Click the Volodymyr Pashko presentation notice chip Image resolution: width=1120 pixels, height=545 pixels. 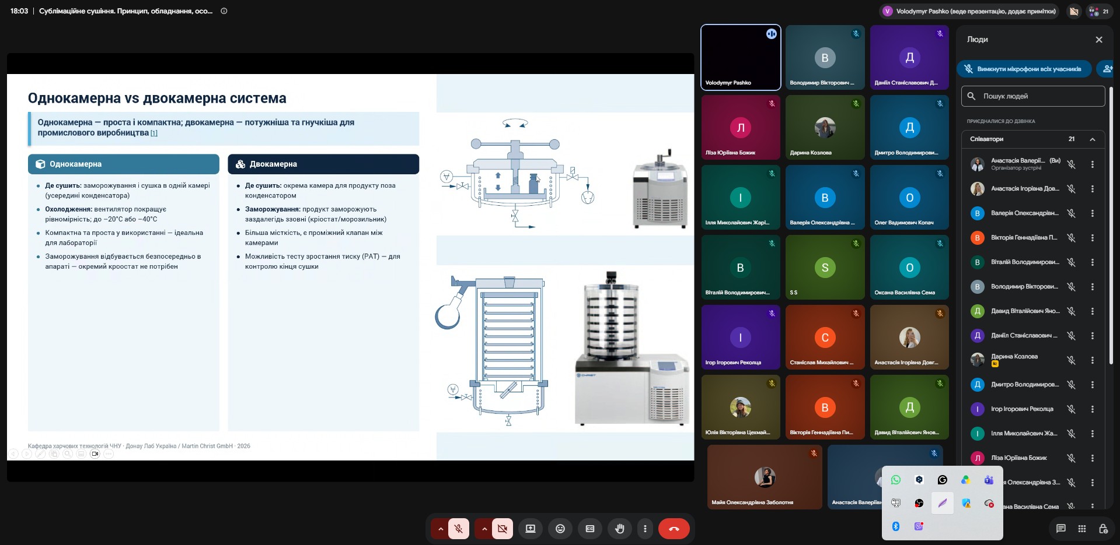tap(969, 11)
